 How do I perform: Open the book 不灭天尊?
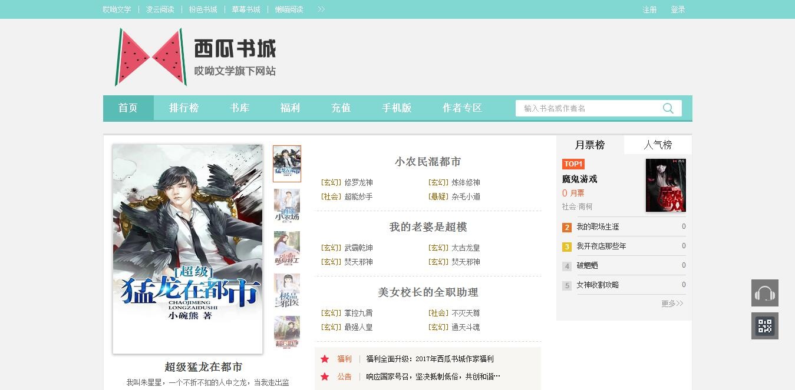pyautogui.click(x=466, y=313)
